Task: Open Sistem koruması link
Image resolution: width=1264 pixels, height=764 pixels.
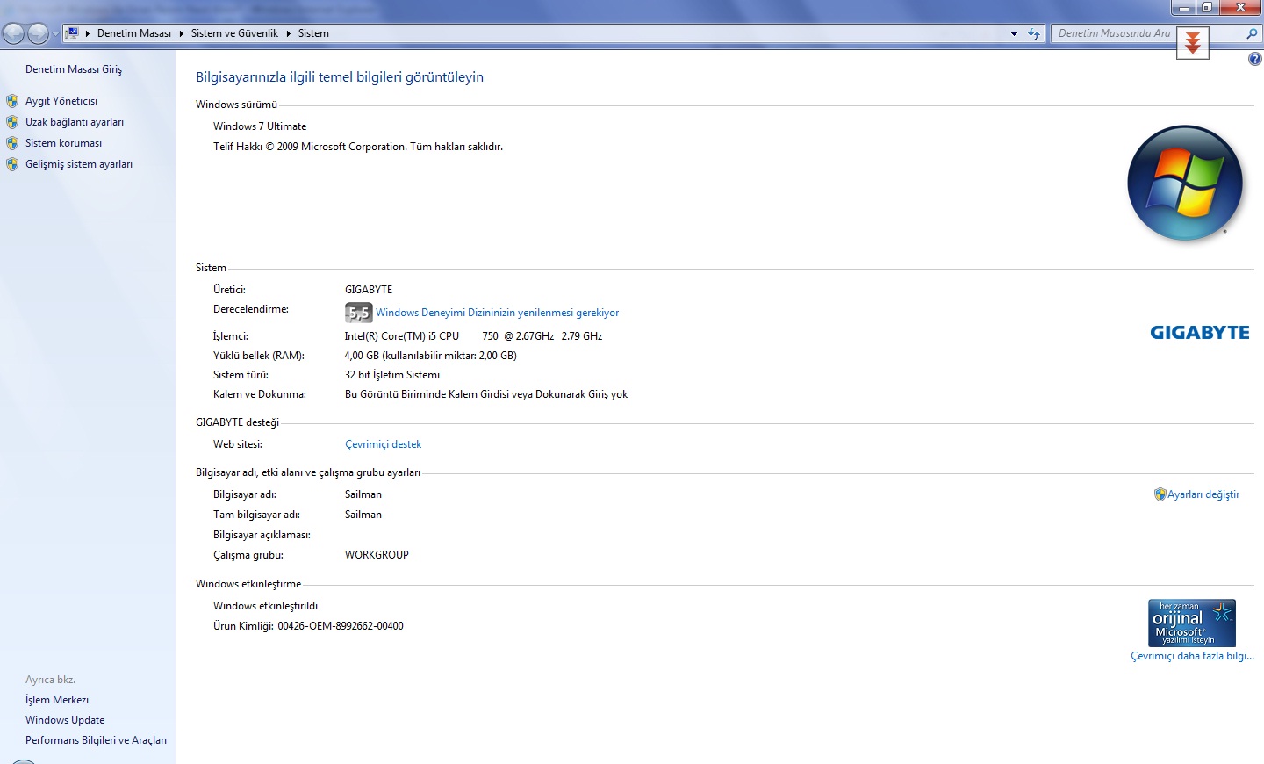Action: click(63, 143)
